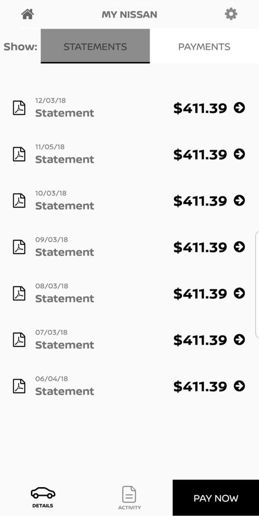The height and width of the screenshot is (516, 259).
Task: Open PDF icon for 08/03/18 statement
Action: [19, 293]
